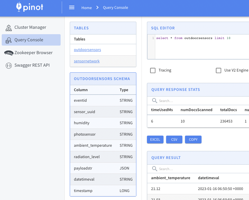249x200 pixels.
Task: Open the outdoorsensors table link
Action: [87, 50]
